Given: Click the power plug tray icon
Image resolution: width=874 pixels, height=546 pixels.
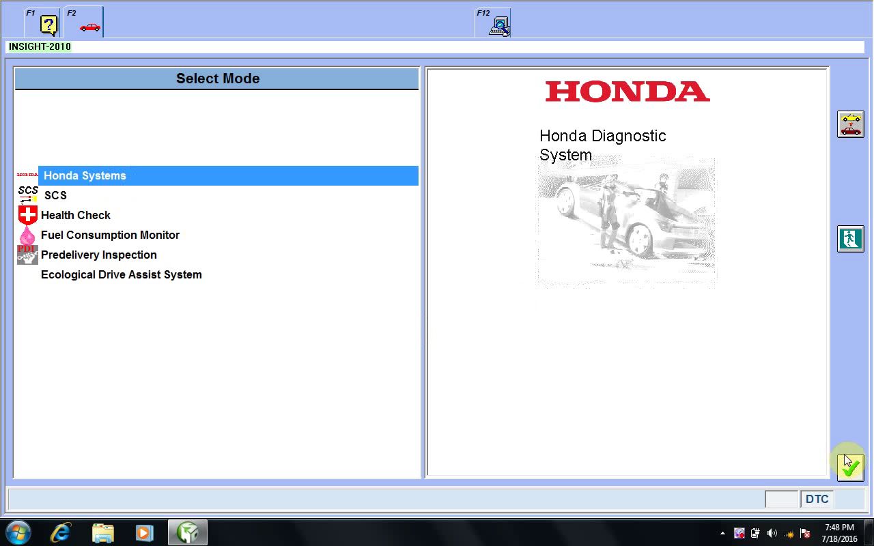Looking at the screenshot, I should (755, 533).
